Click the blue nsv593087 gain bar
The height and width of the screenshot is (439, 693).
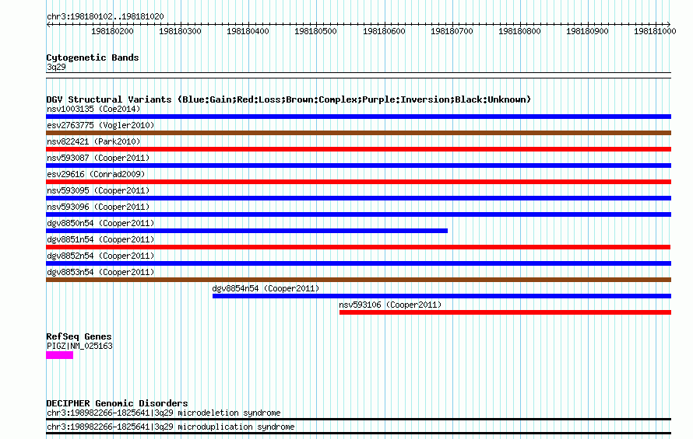click(358, 165)
